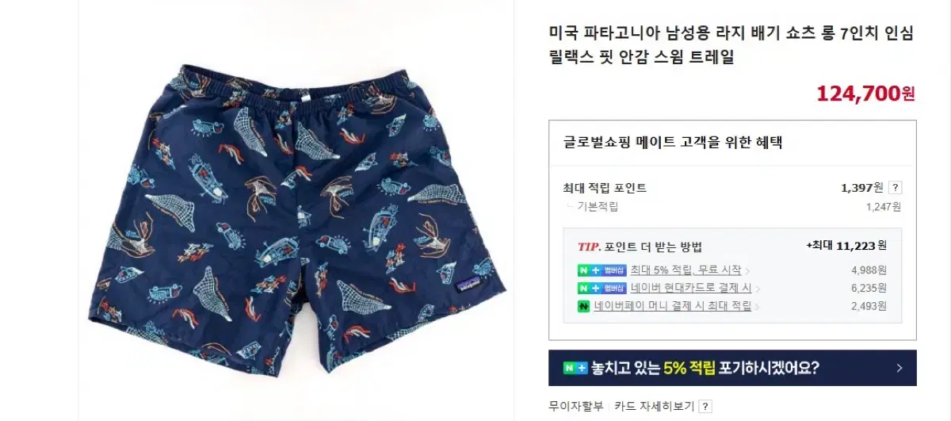Expand the chevron after 네이버 현대카드로 결제 시

[x=758, y=289]
